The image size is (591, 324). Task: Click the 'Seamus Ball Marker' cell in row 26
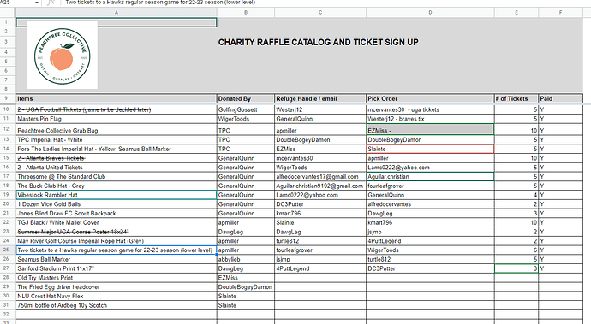tap(116, 259)
